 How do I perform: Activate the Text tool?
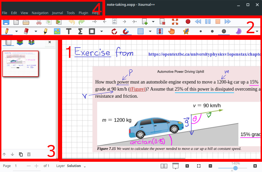tap(69, 31)
